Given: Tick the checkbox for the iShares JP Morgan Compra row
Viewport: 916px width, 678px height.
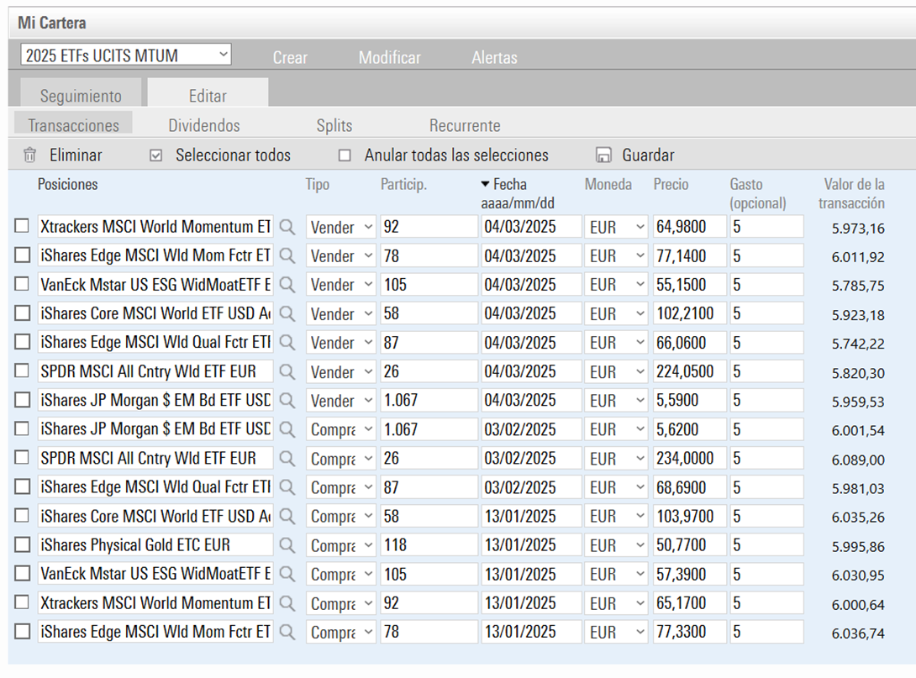Looking at the screenshot, I should pyautogui.click(x=22, y=428).
